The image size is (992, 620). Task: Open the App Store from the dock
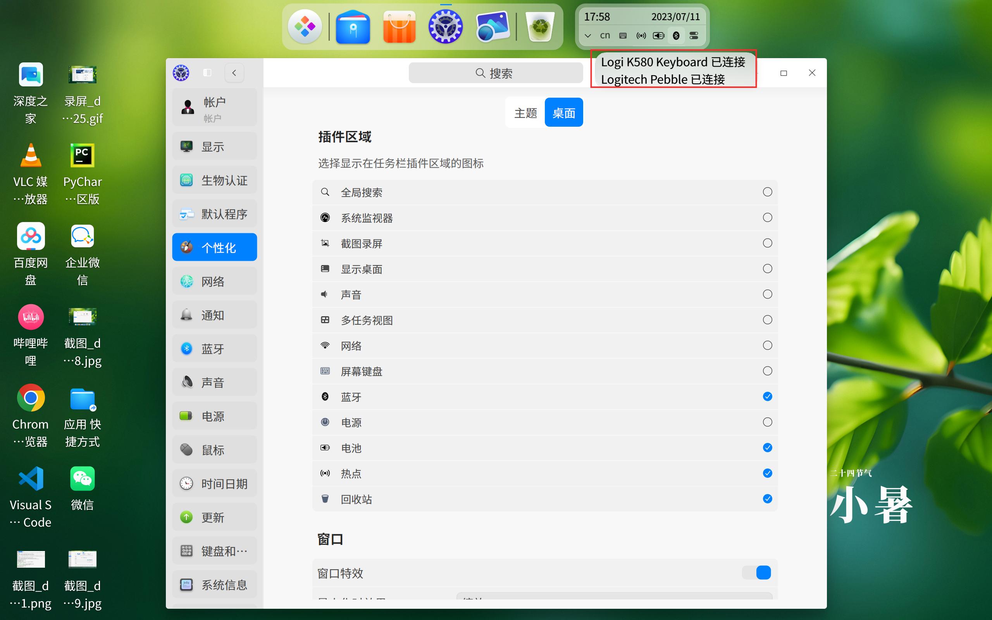[x=398, y=26]
